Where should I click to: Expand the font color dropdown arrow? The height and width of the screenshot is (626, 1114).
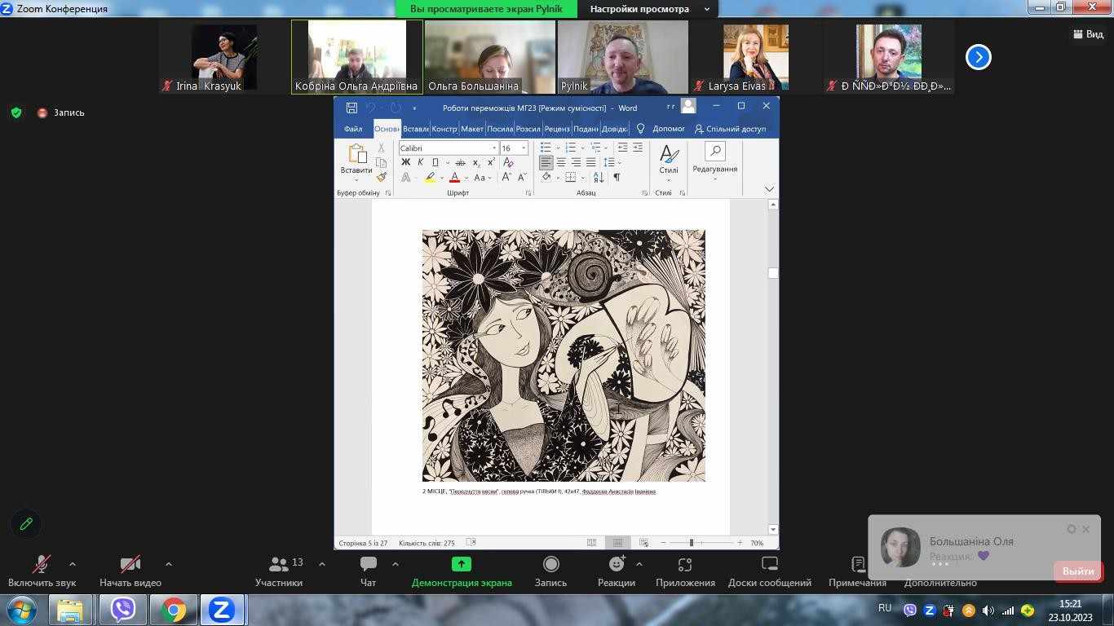[x=466, y=178]
